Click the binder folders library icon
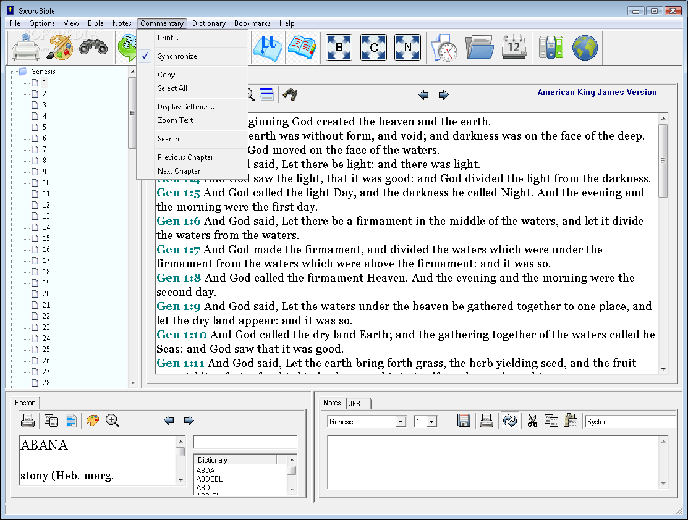 click(x=551, y=47)
